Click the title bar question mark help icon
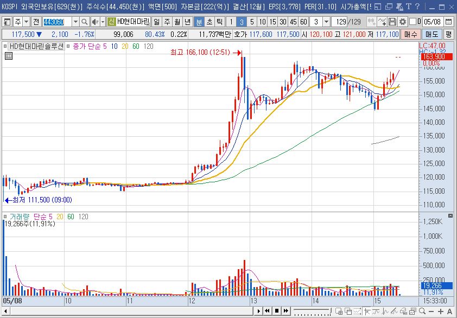This screenshot has width=457, height=318. [417, 6]
